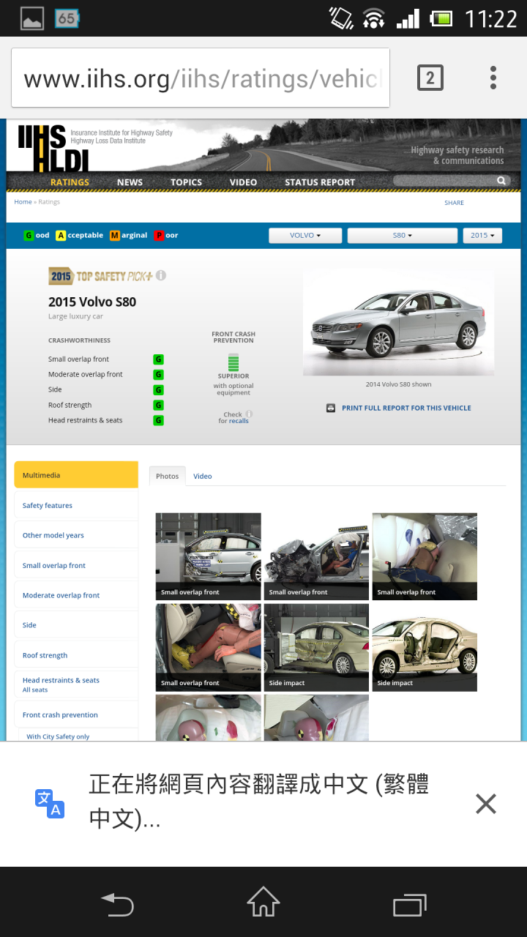Open the 2015 year dropdown
Screen dimensions: 527x937
pyautogui.click(x=482, y=236)
